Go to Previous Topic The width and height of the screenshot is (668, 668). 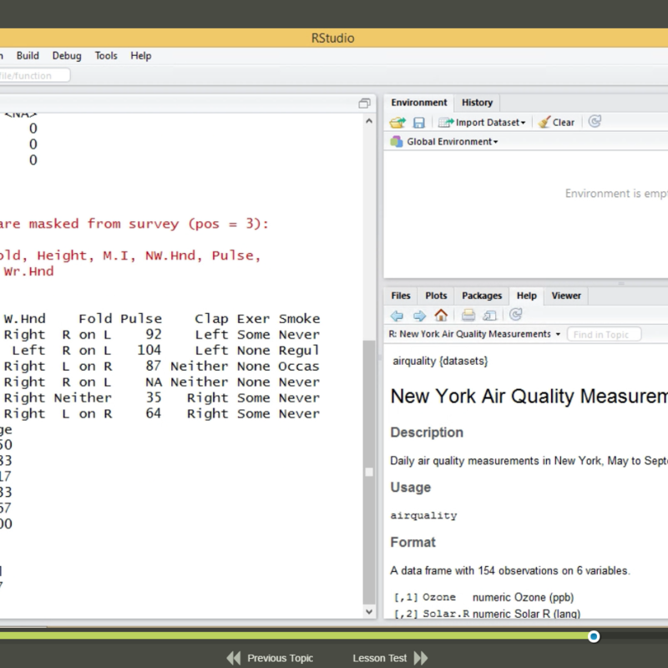(x=280, y=658)
